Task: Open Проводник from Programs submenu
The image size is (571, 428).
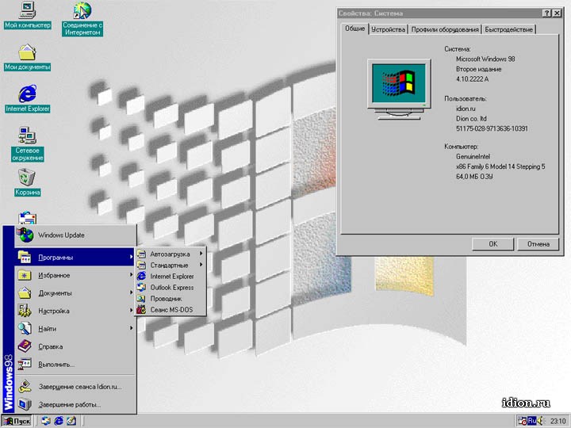Action: point(171,299)
